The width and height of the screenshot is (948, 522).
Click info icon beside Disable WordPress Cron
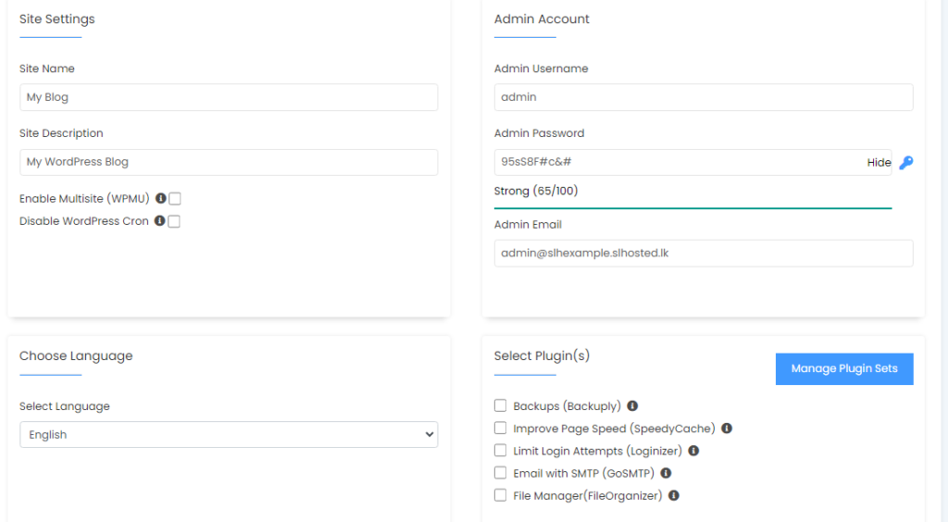pos(160,221)
